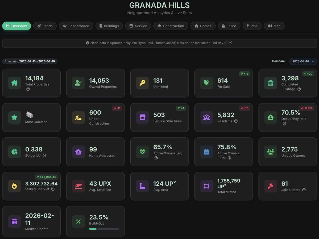Open the Leaderboard tab
Image resolution: width=319 pixels, height=239 pixels.
(76, 26)
